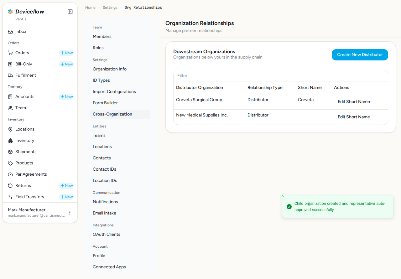Viewport: 401px width, 279px height.
Task: Open the Inbox tray icon
Action: (x=10, y=32)
